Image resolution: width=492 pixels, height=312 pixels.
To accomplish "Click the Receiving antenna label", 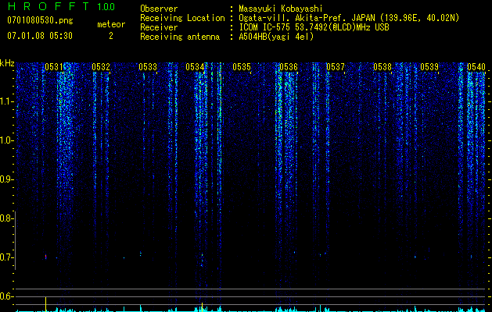I will click(x=180, y=37).
